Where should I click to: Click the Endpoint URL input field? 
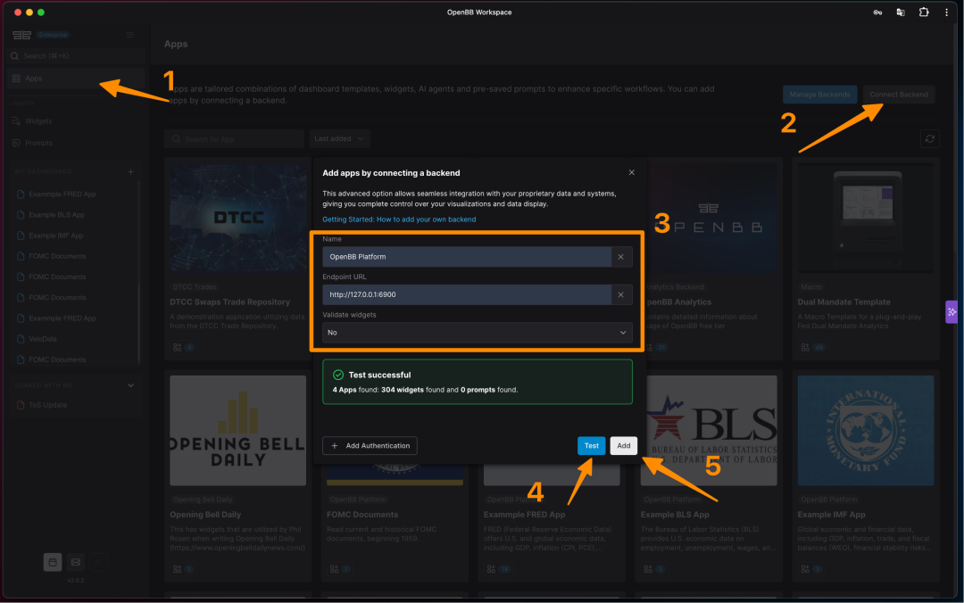[x=467, y=295]
